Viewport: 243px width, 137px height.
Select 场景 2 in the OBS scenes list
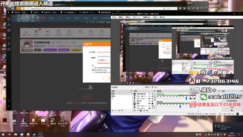coord(114,96)
